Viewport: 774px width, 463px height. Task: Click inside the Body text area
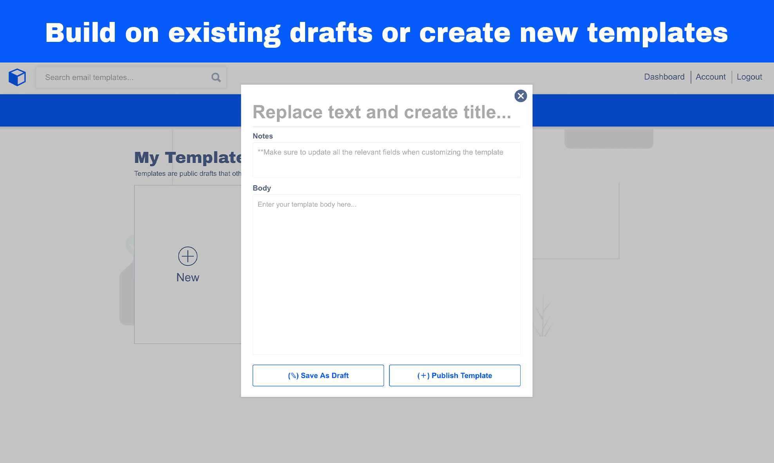(386, 274)
